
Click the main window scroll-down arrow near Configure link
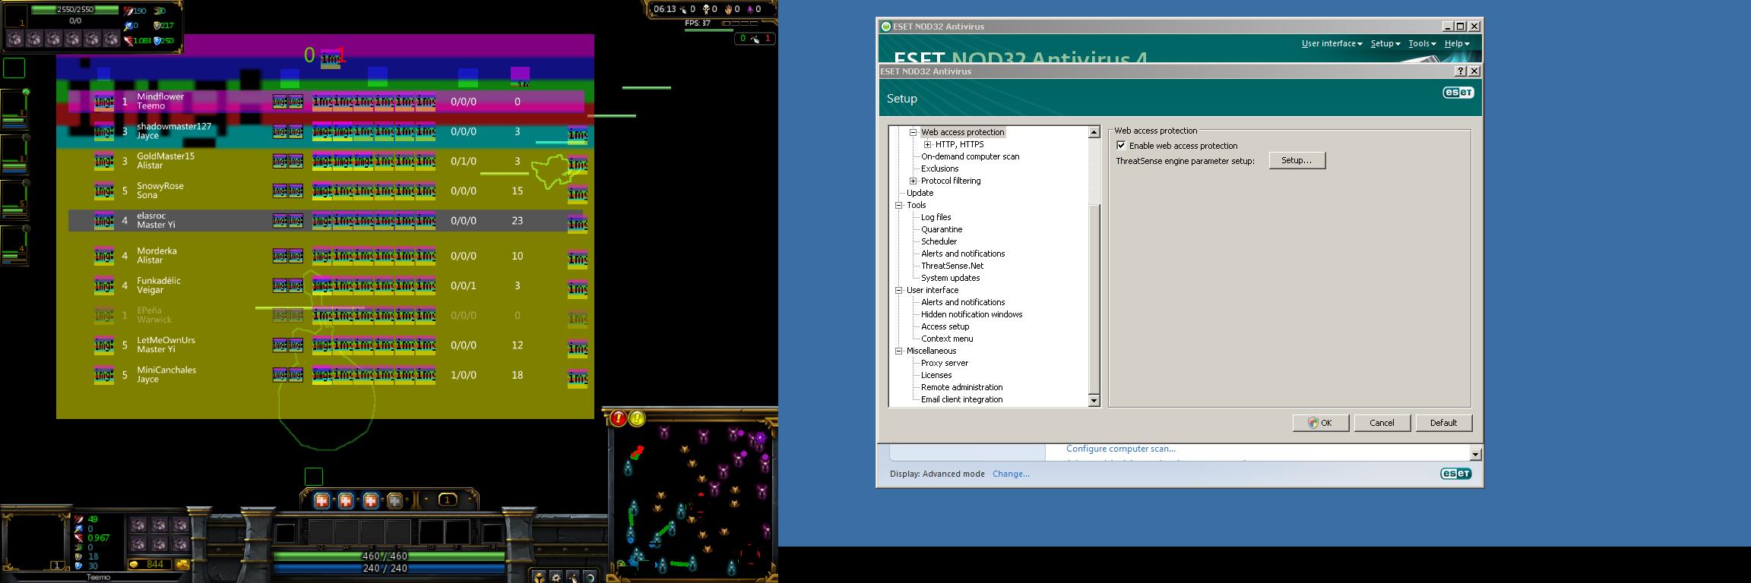coord(1475,454)
